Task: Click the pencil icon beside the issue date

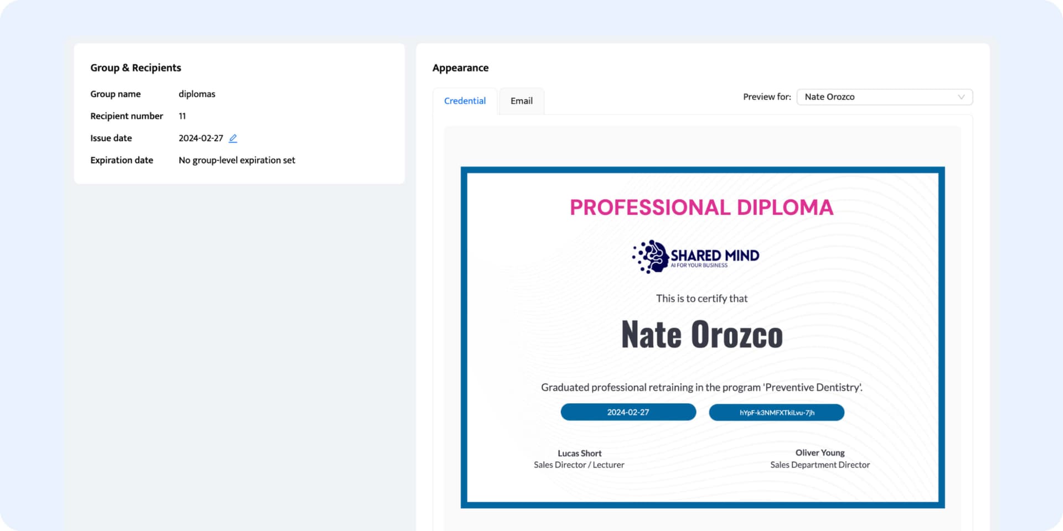Action: tap(233, 138)
